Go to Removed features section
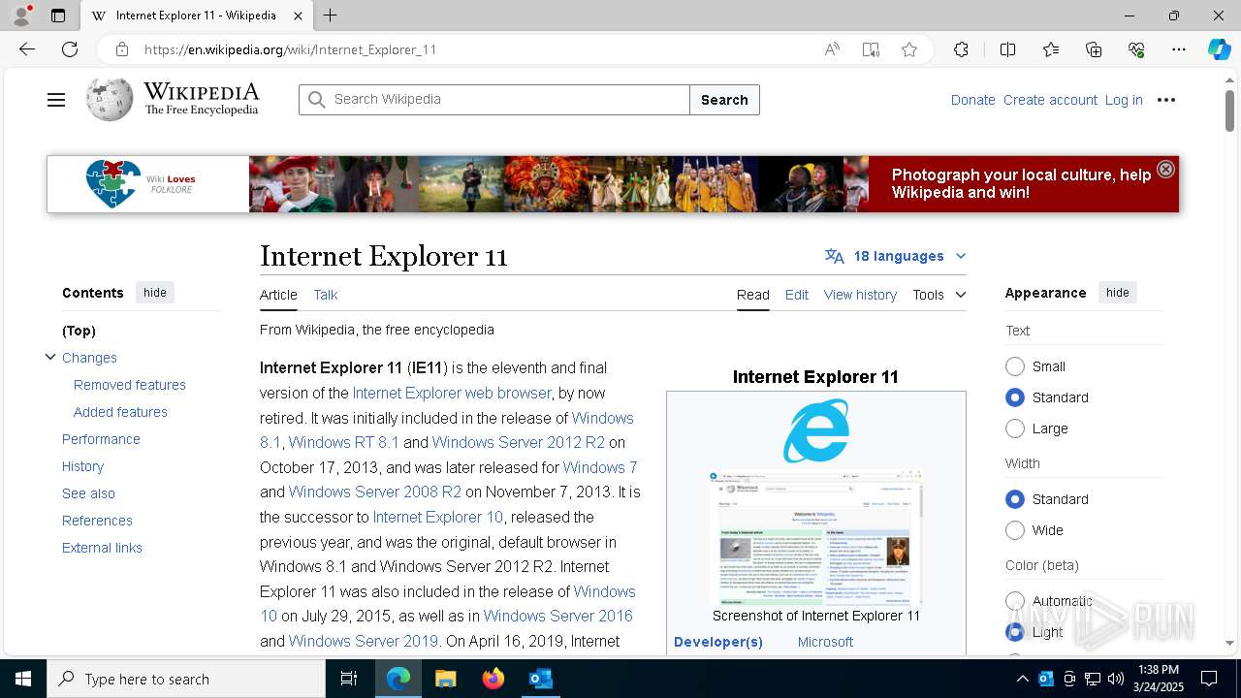Image resolution: width=1241 pixels, height=698 pixels. (x=130, y=385)
